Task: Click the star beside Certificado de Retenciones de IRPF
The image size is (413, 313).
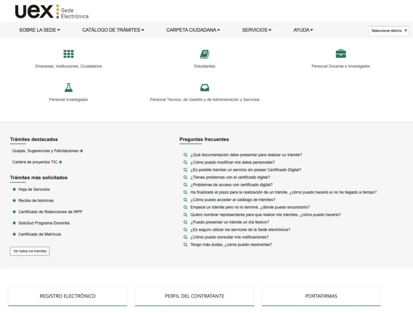Action: 14,212
